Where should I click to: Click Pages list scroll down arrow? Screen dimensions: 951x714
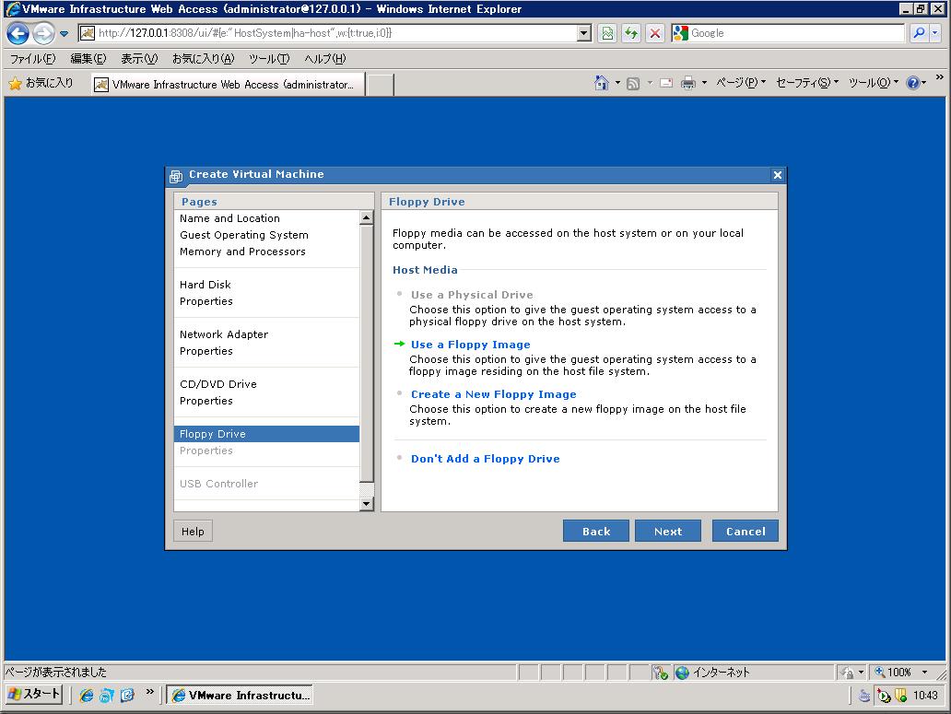(367, 504)
